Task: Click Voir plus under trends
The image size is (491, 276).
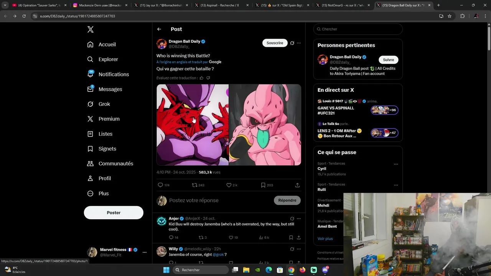Action: pyautogui.click(x=325, y=239)
